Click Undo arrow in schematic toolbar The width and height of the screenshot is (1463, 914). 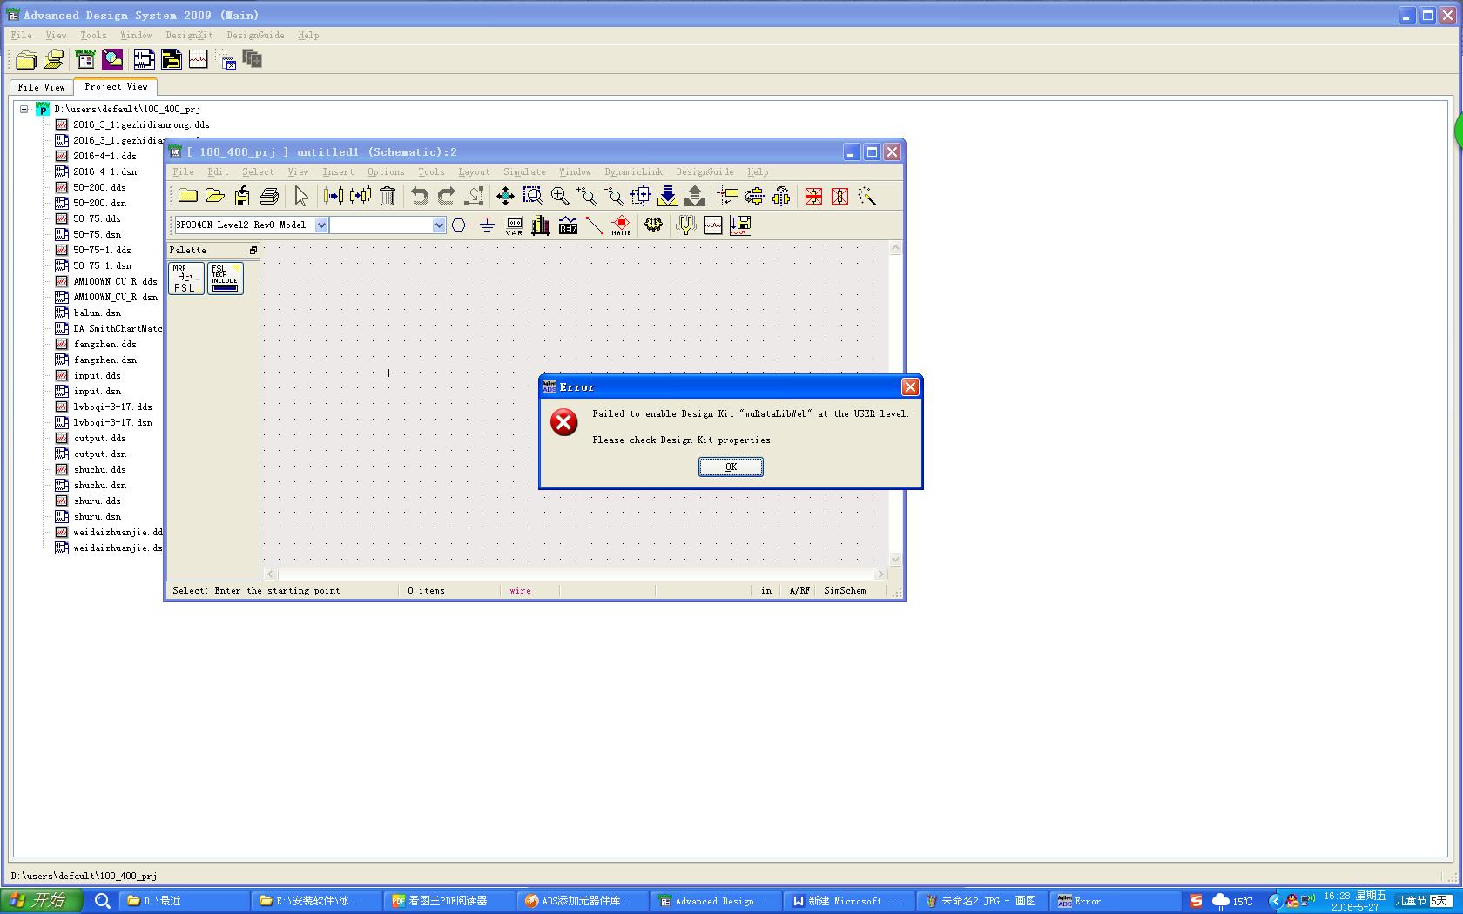click(420, 196)
